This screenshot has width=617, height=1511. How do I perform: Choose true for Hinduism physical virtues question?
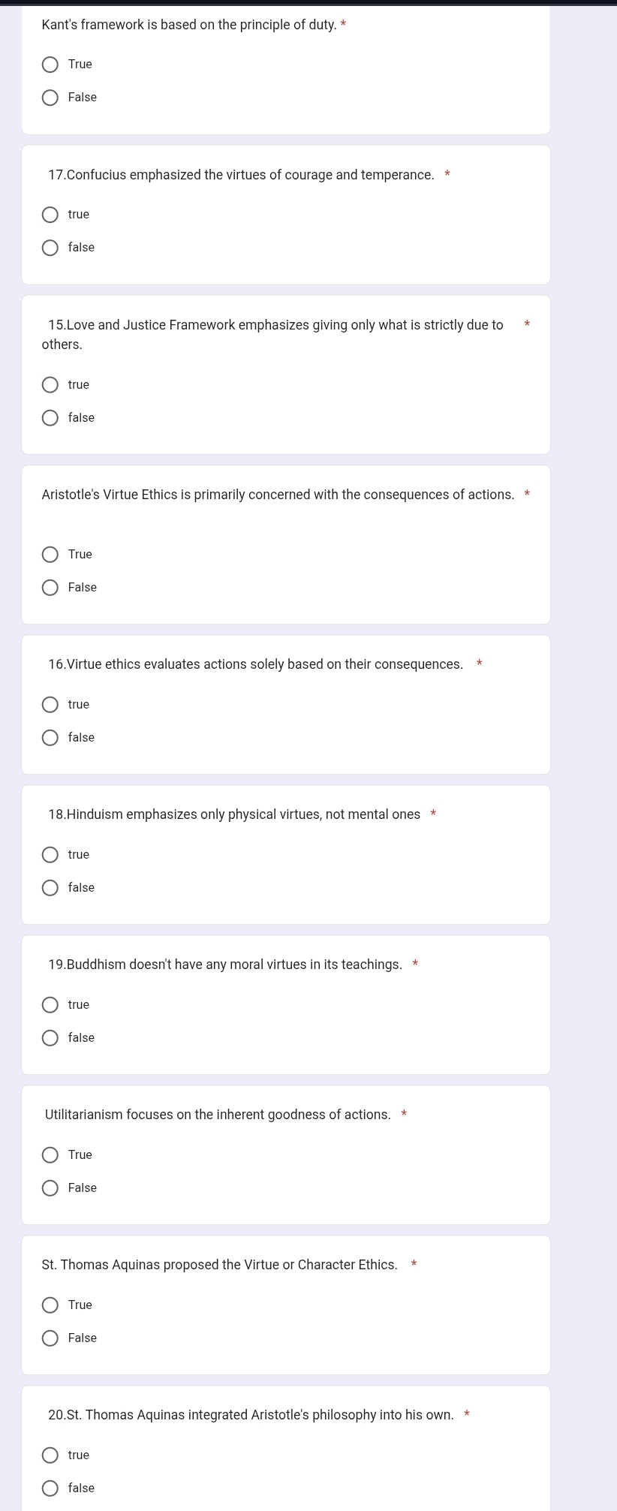pyautogui.click(x=50, y=855)
